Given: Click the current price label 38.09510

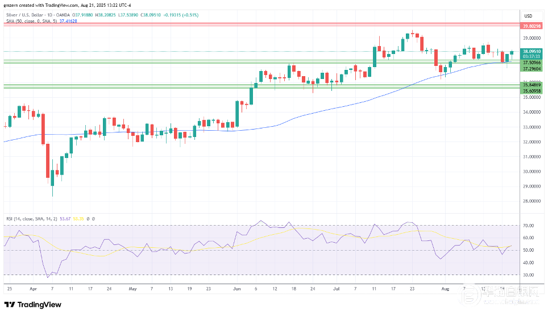Looking at the screenshot, I should [532, 51].
